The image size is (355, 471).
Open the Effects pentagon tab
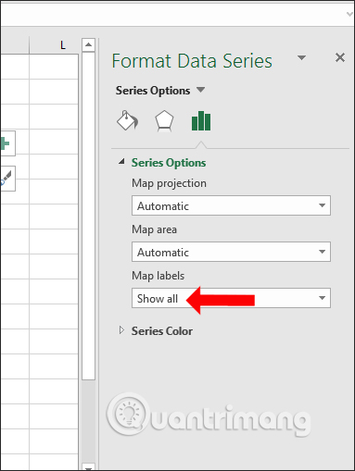point(164,121)
